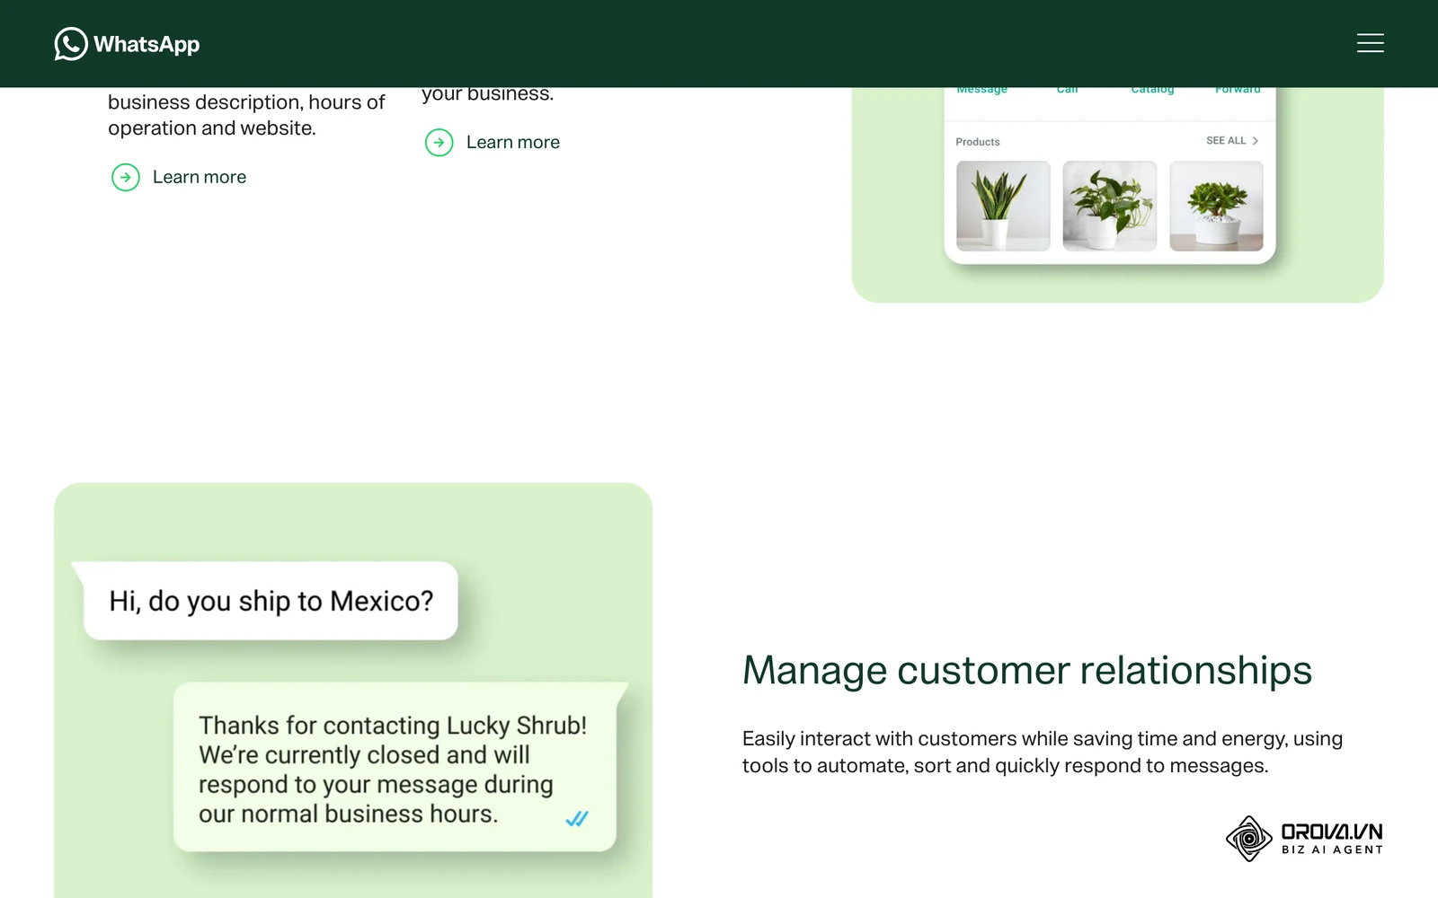Click arrow icon beside second Learn more
Image resolution: width=1438 pixels, height=898 pixels.
(x=439, y=143)
